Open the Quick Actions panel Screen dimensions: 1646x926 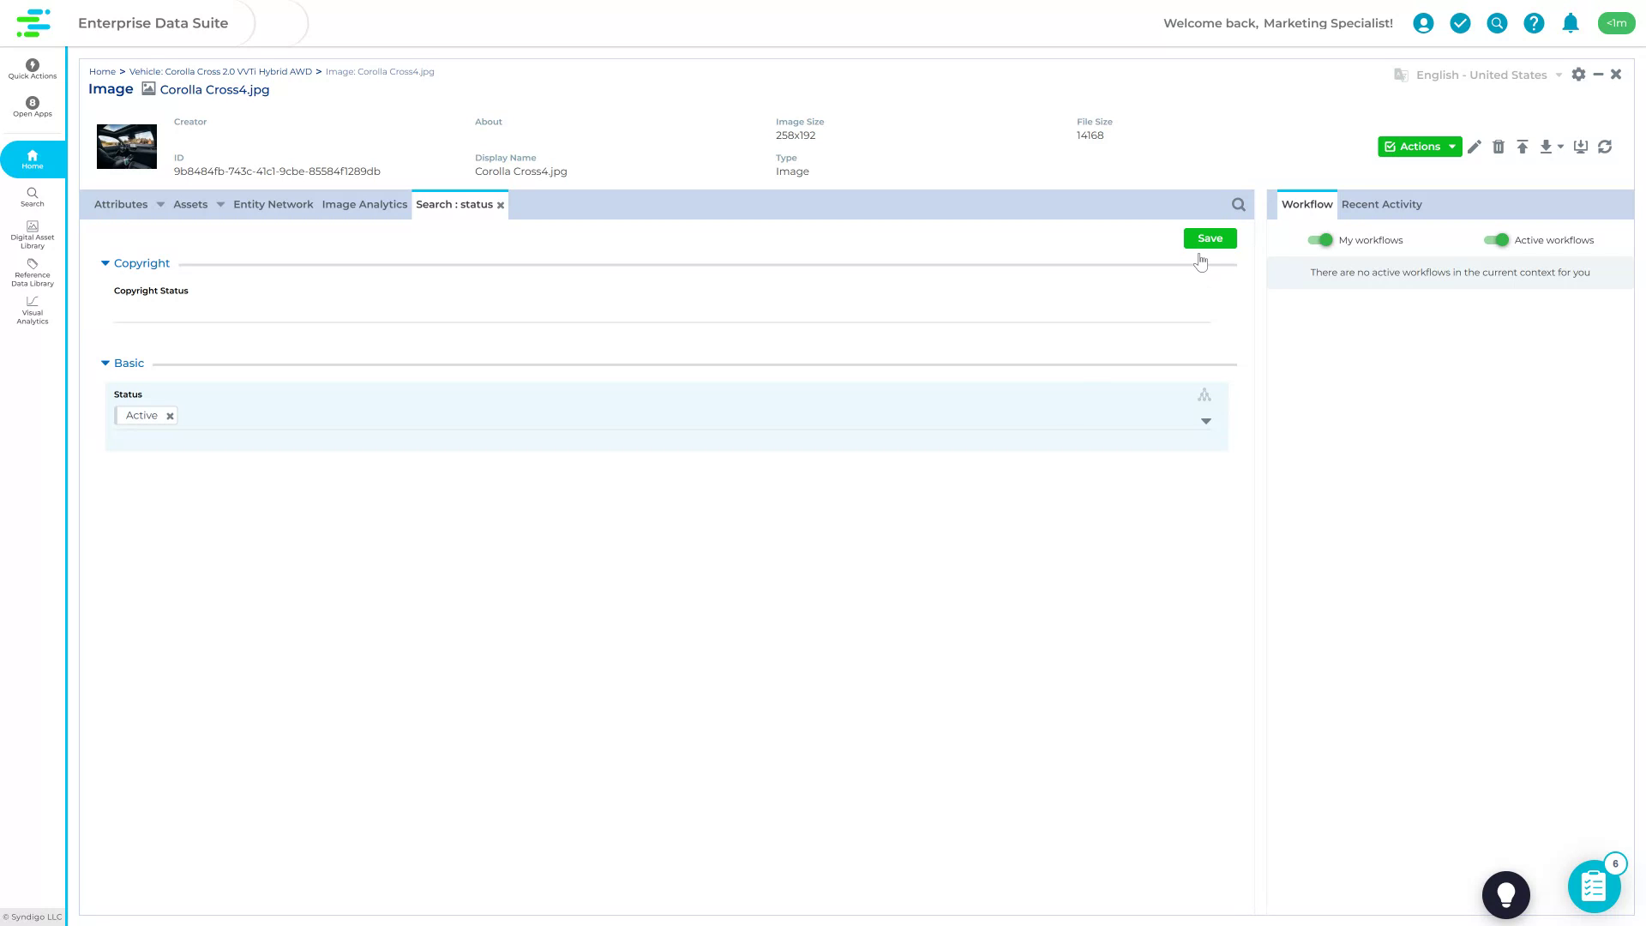(x=32, y=69)
